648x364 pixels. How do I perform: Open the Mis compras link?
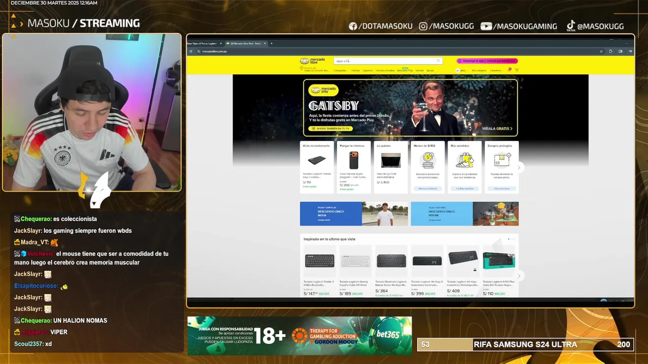[x=479, y=70]
